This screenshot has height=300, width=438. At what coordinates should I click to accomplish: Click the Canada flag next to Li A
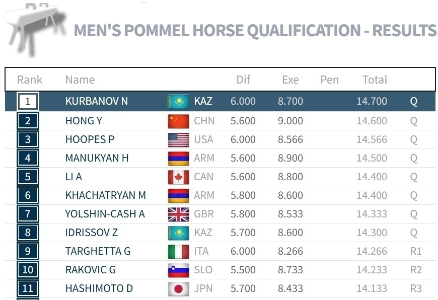coord(178,177)
